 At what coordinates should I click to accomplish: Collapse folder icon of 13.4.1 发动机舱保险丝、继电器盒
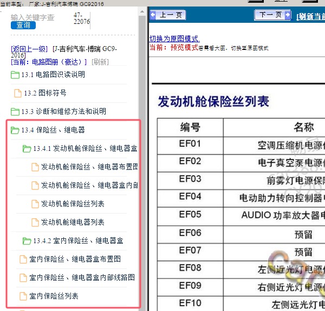(x=27, y=149)
